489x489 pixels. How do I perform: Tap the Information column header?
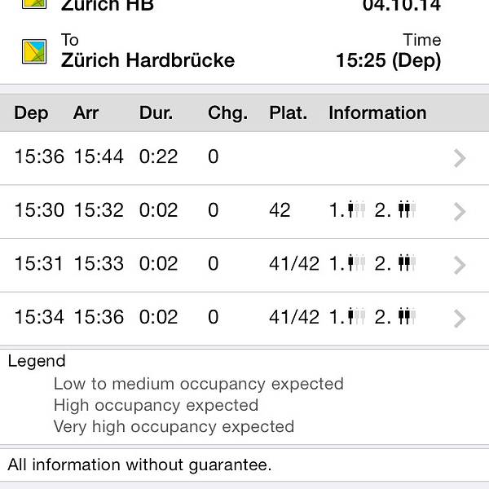377,113
